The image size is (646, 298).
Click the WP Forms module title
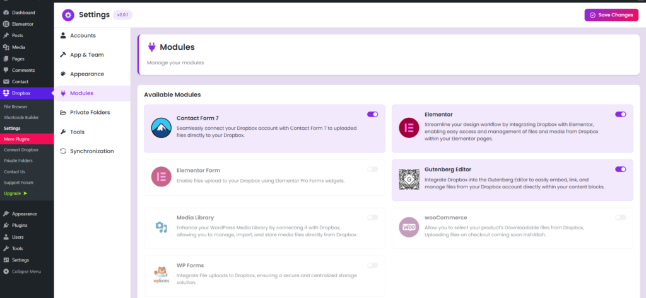click(x=190, y=265)
